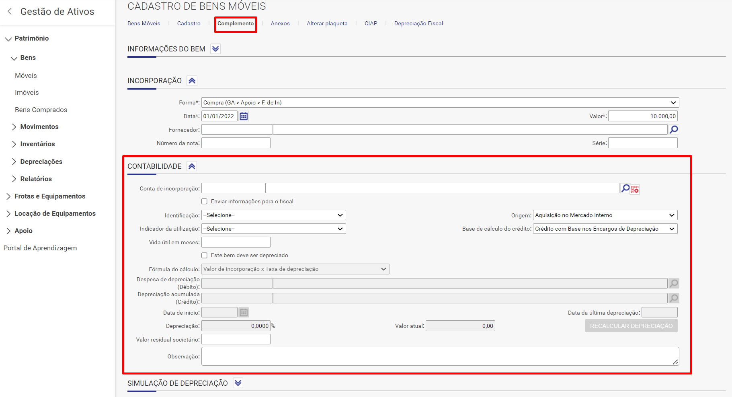732x397 pixels.
Task: Click the Observação text area
Action: click(x=440, y=356)
